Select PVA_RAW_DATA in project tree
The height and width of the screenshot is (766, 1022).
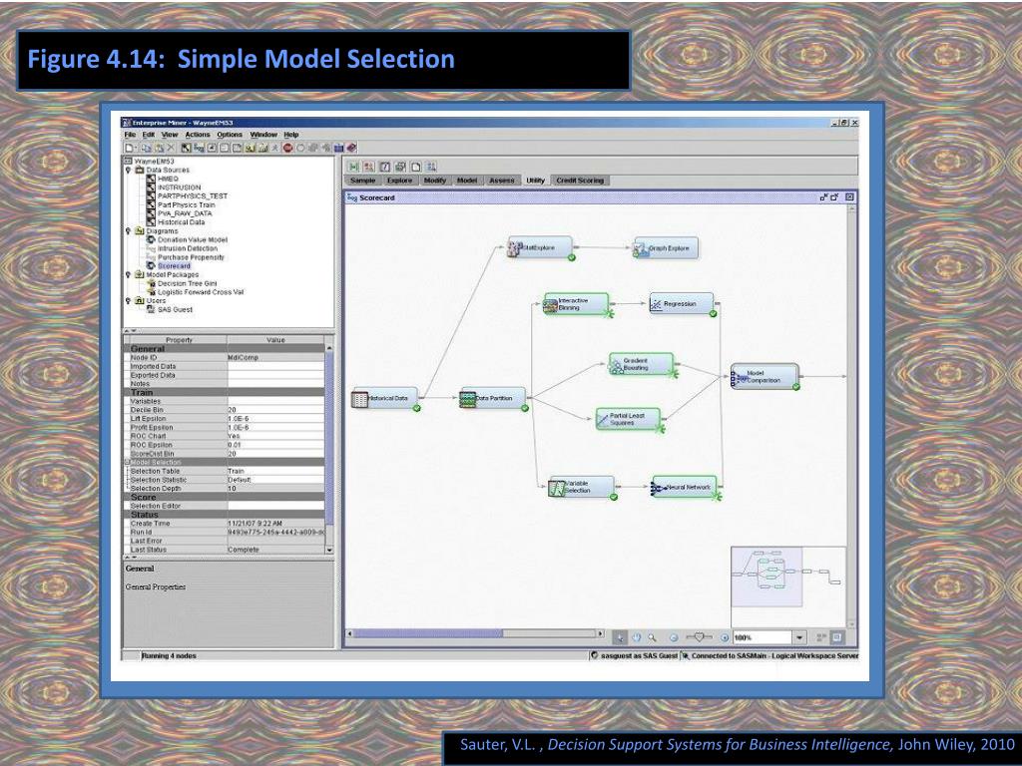185,213
